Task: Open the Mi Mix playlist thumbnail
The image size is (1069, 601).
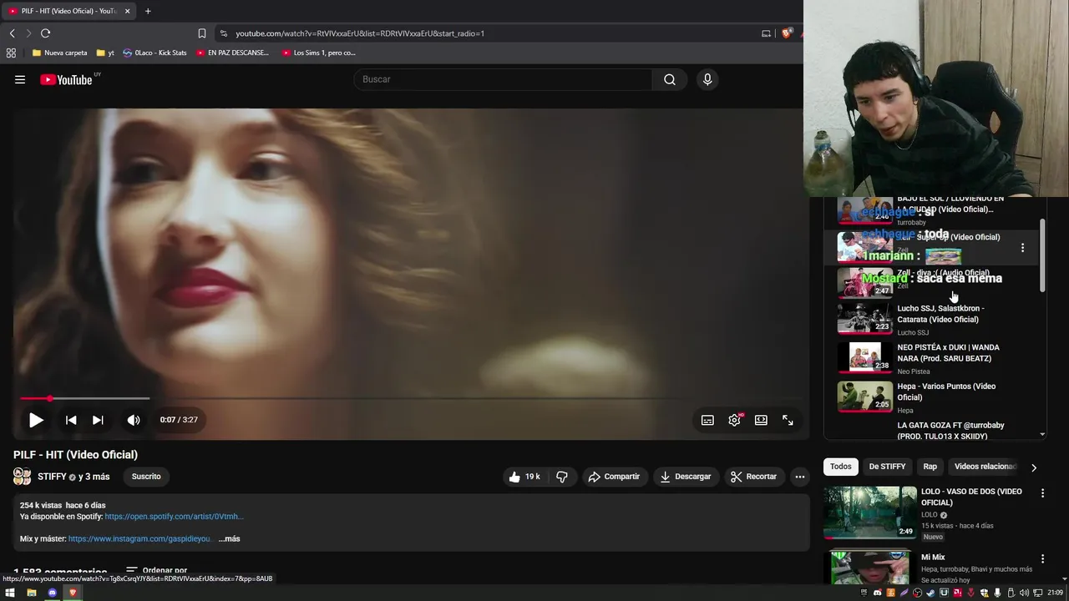Action: [870, 568]
